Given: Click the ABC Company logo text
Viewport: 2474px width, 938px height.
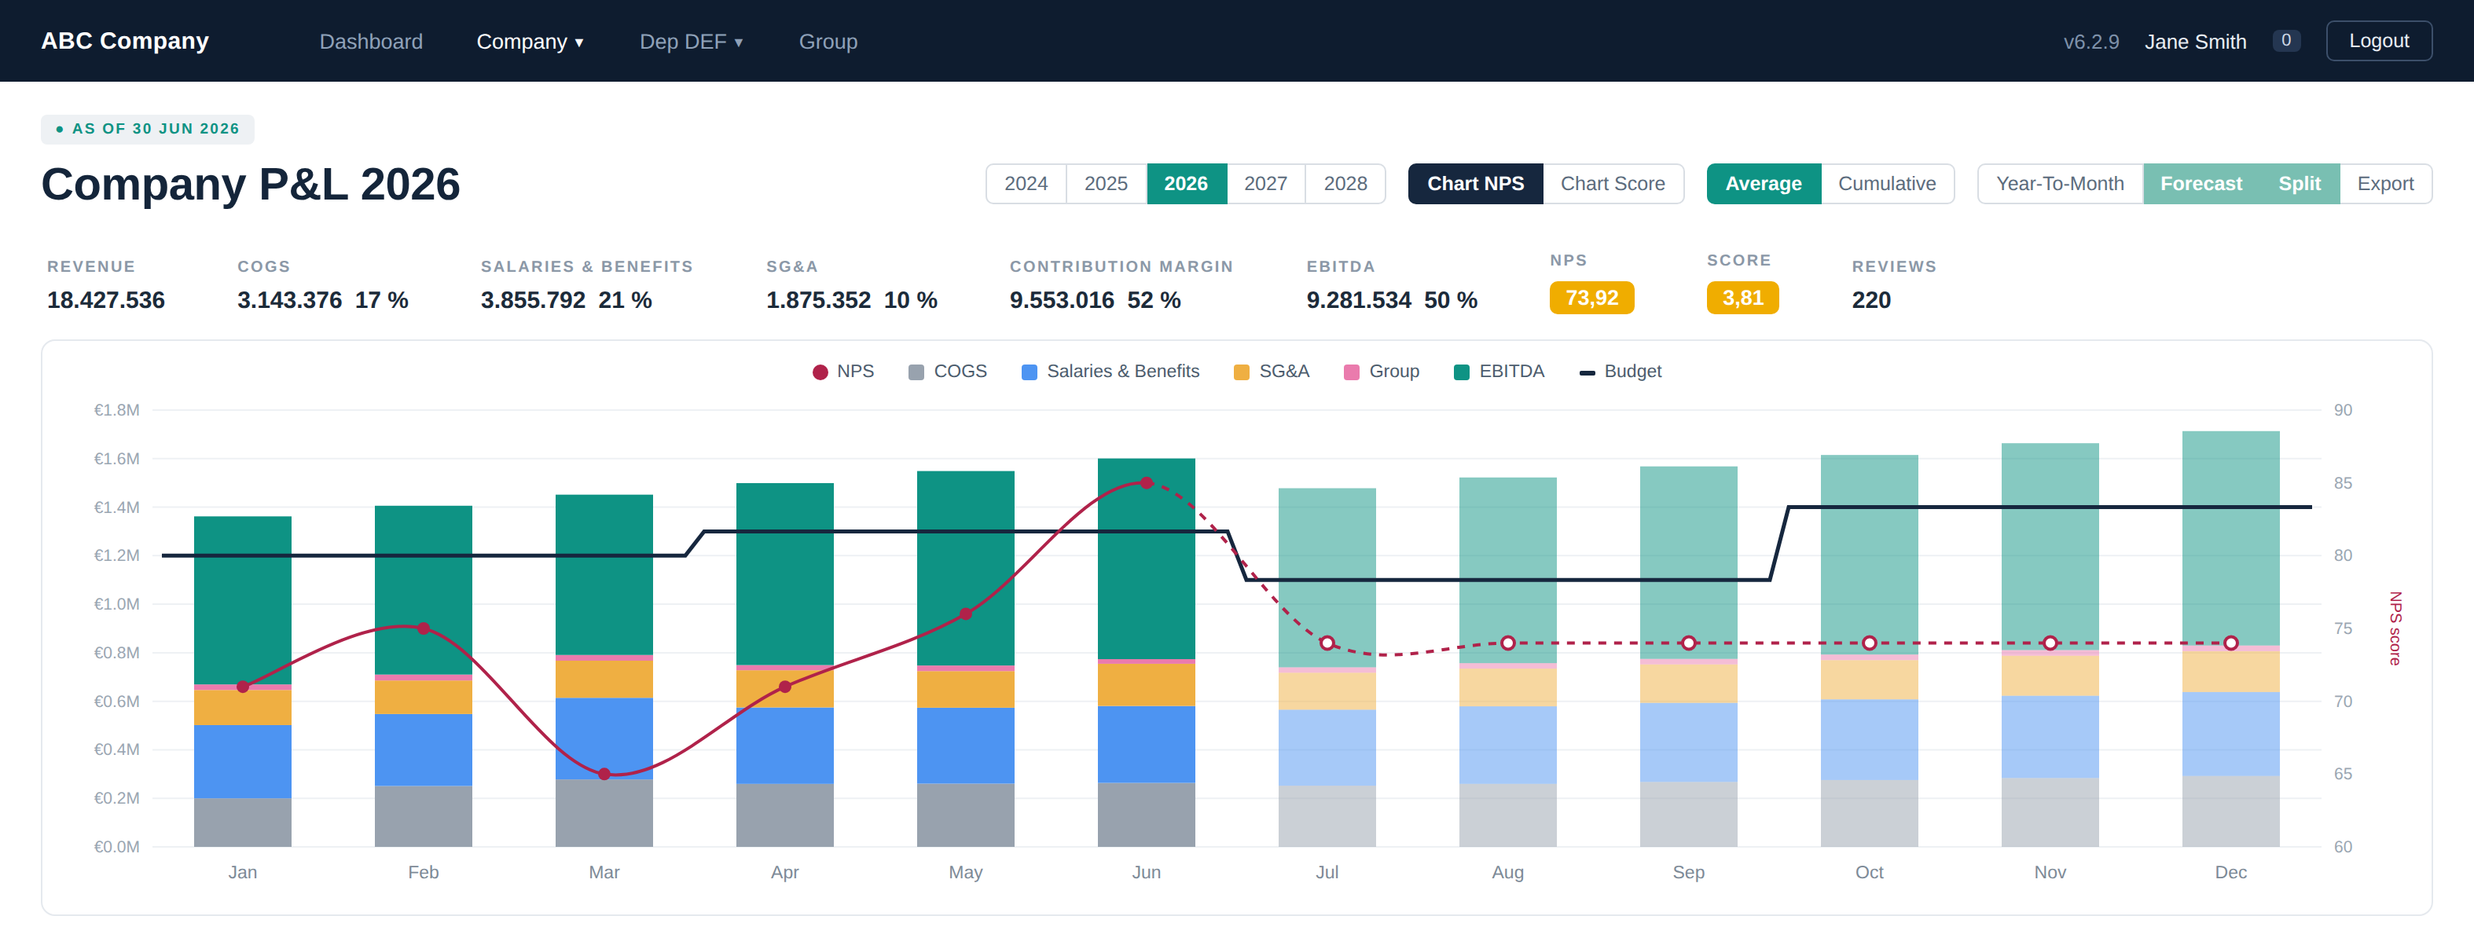Looking at the screenshot, I should 125,42.
